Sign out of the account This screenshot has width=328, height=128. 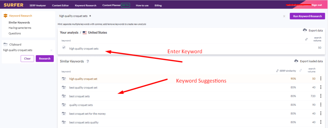click(316, 5)
